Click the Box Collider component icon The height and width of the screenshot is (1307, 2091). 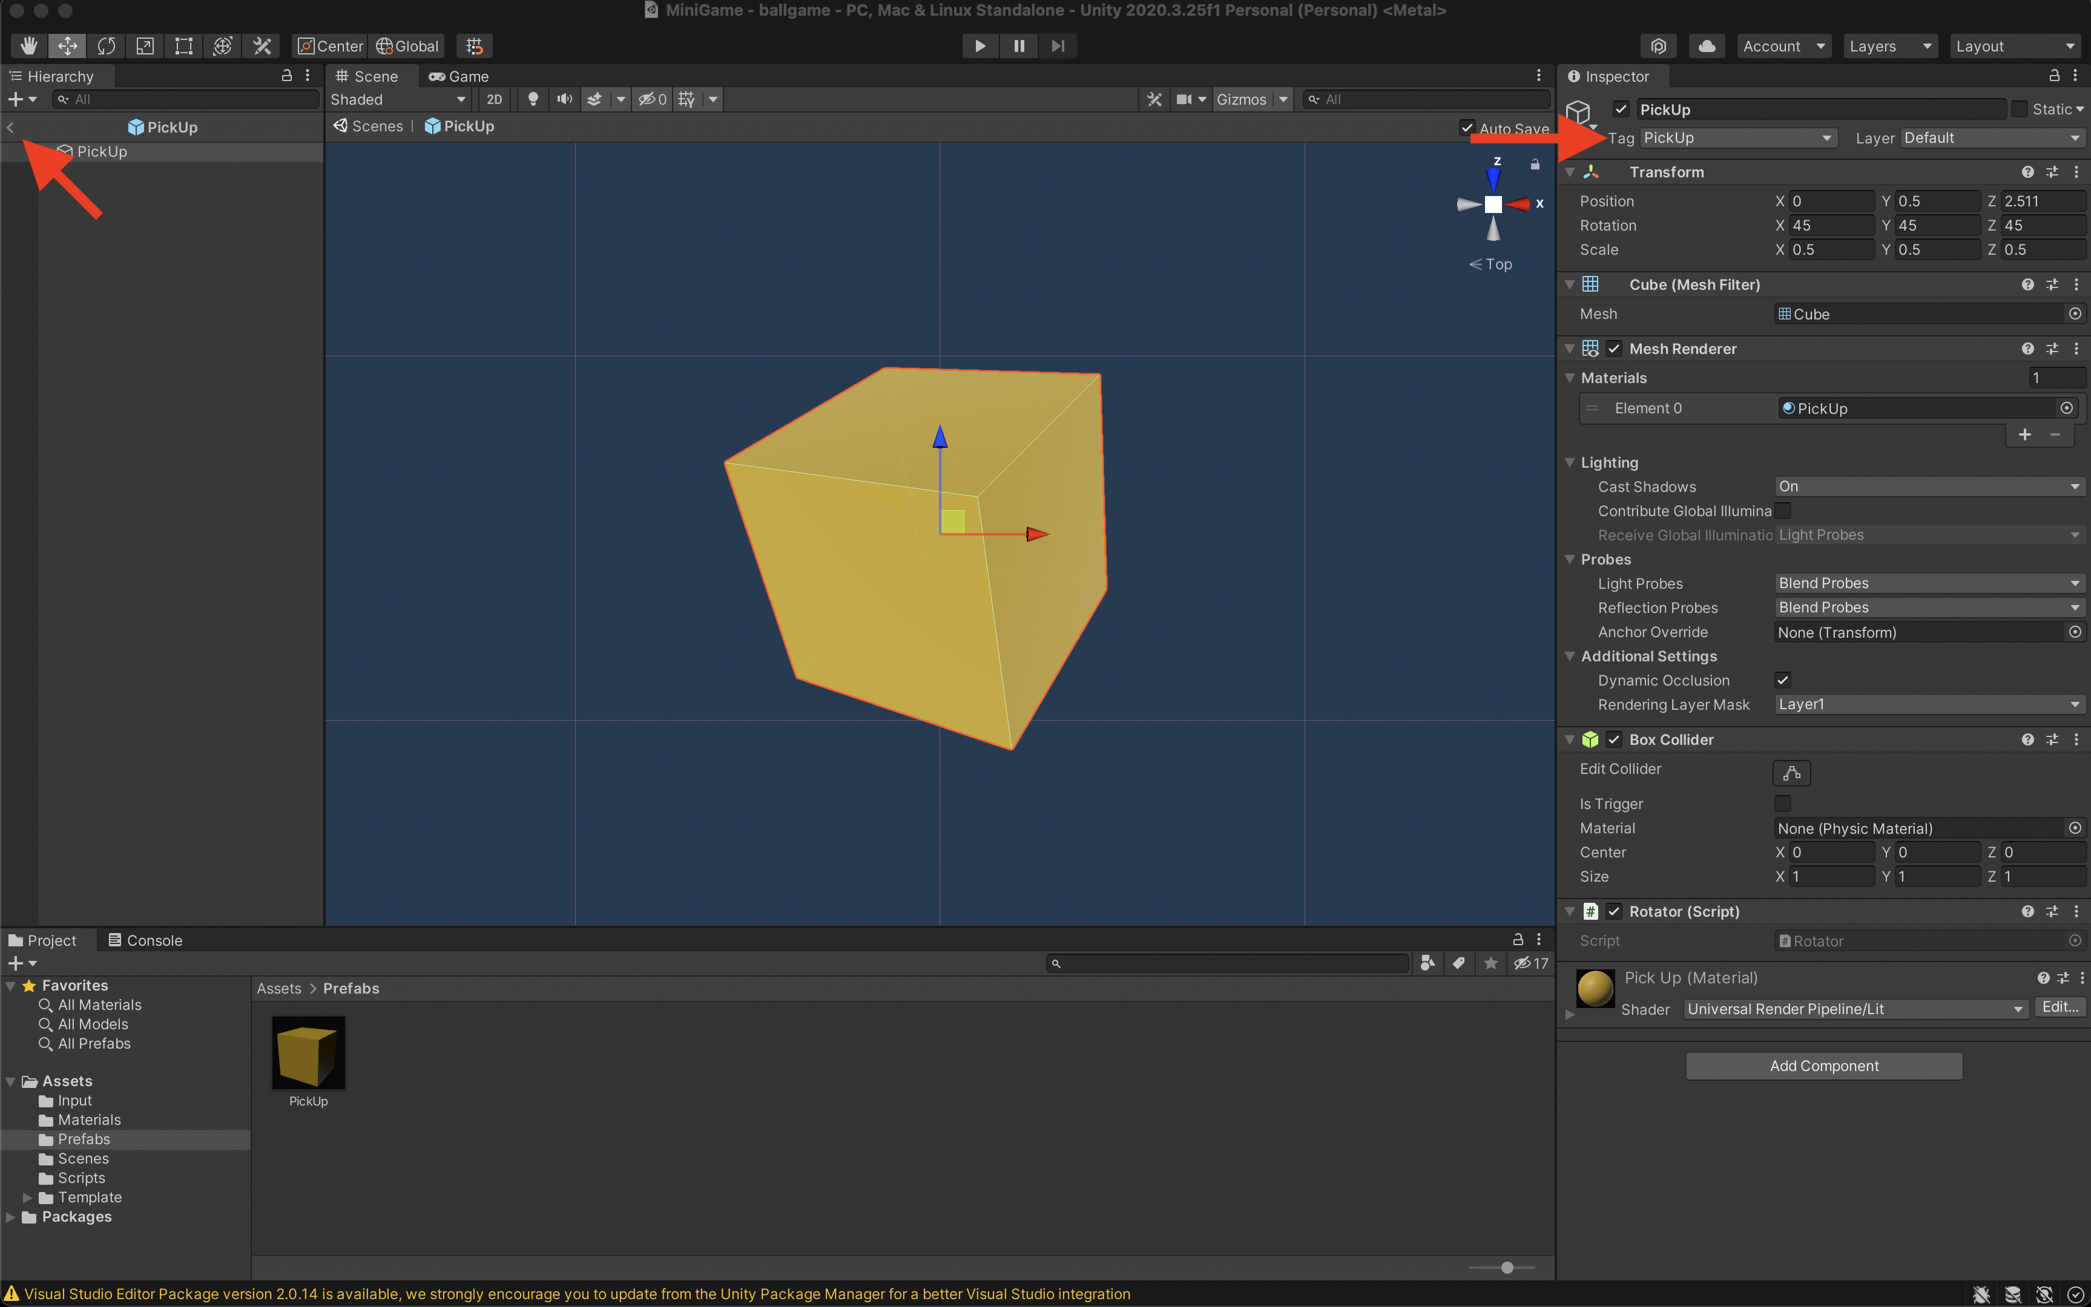(1592, 739)
